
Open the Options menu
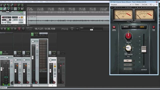[x=29, y=1]
